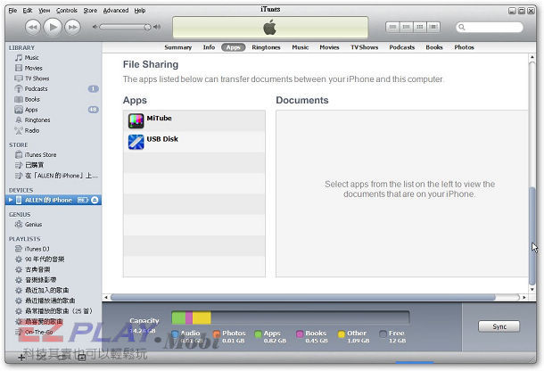
Task: Switch to the Ringtones tab
Action: (266, 47)
